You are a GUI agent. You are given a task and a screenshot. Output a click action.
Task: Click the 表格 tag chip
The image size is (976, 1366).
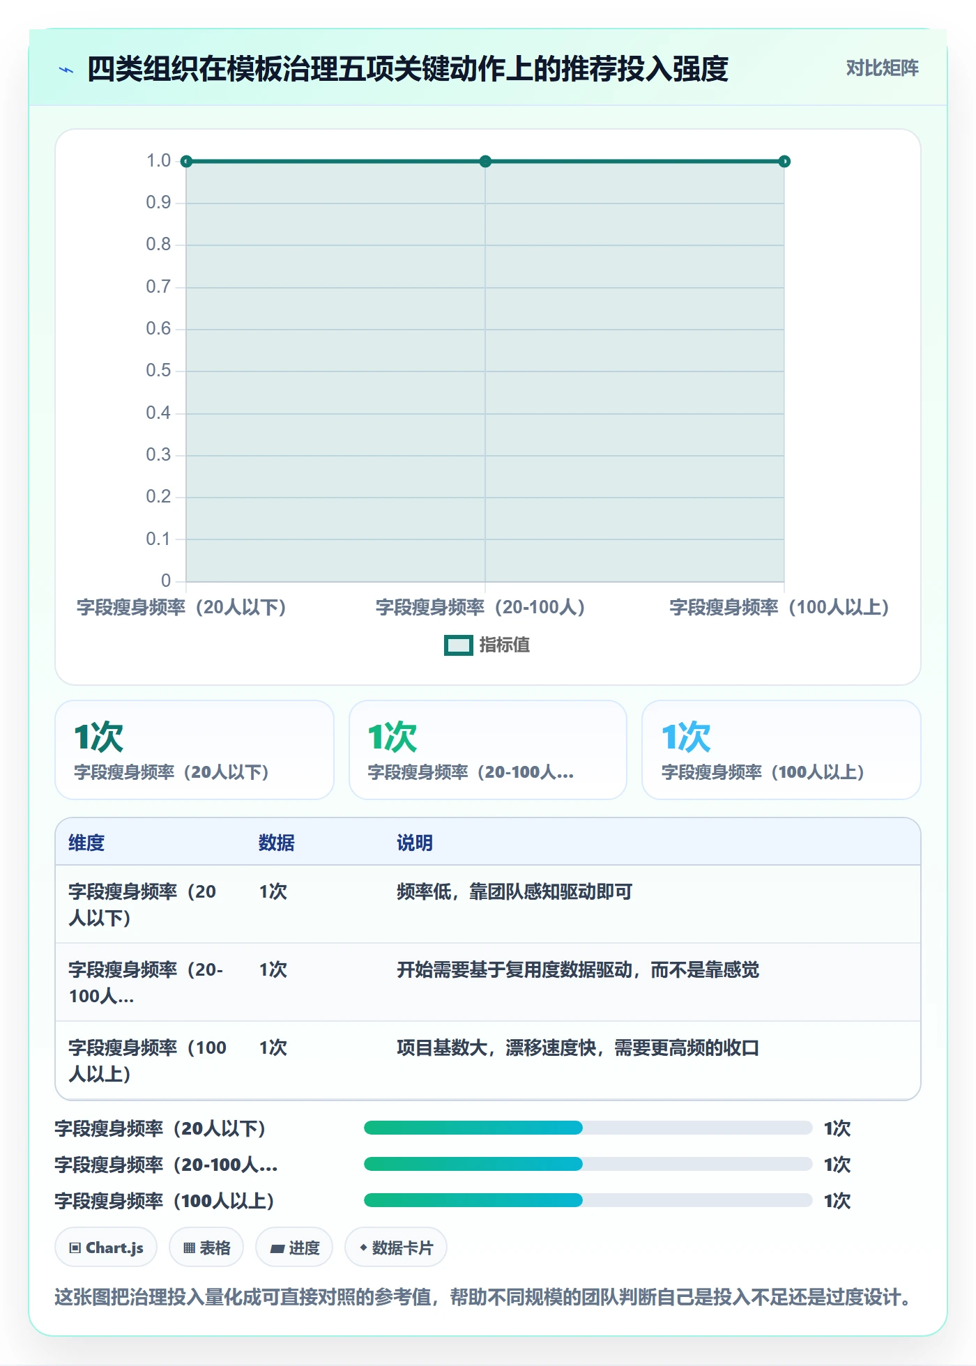pyautogui.click(x=206, y=1248)
